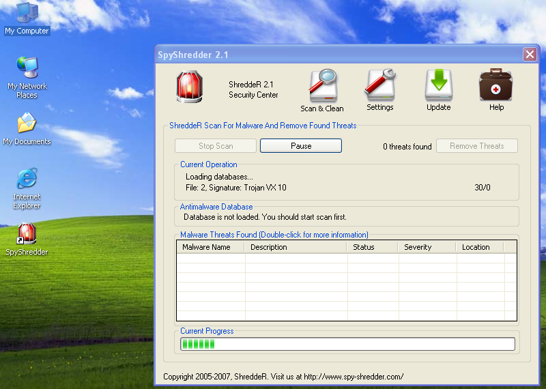This screenshot has width=546, height=389.
Task: Click the 'ShredderR 2.1 Security Center' label
Action: coord(253,89)
